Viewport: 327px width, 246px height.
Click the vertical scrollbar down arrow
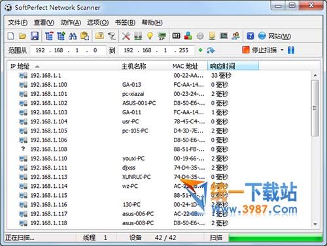click(x=315, y=224)
